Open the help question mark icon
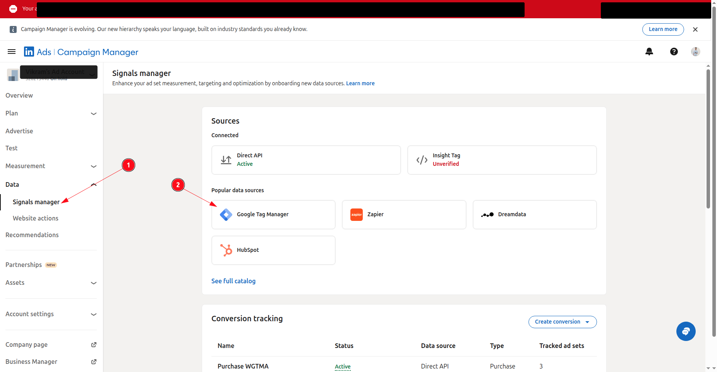This screenshot has width=717, height=372. pos(674,52)
